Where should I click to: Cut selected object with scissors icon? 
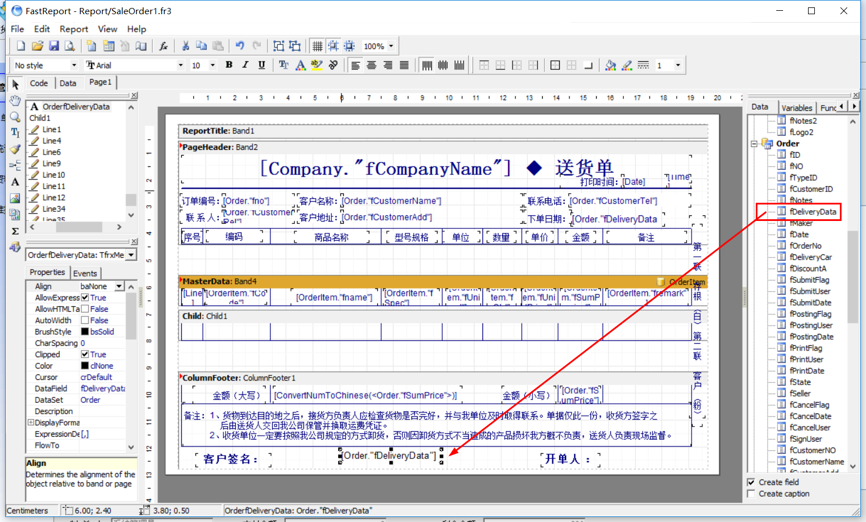point(185,46)
